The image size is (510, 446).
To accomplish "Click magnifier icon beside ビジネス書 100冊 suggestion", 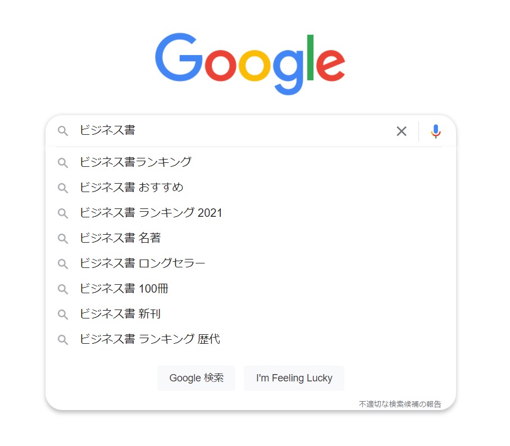I will [x=63, y=289].
